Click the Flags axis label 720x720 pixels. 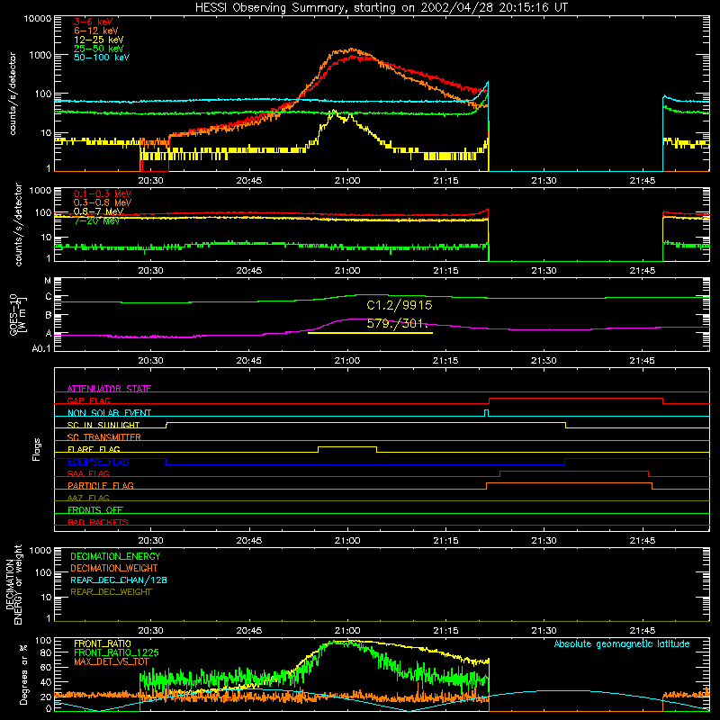[x=36, y=450]
